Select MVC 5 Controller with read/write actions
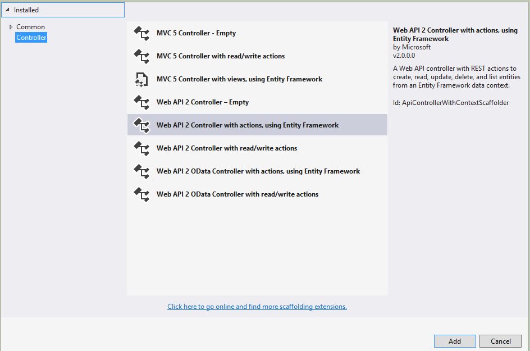 (257, 56)
